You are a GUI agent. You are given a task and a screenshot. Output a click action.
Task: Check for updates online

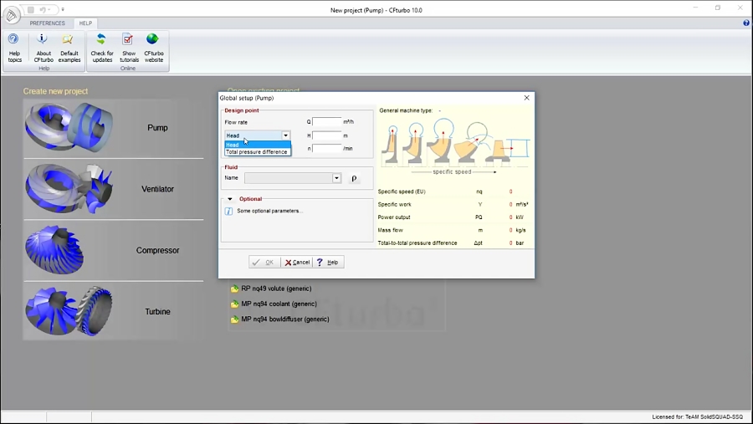pos(102,48)
